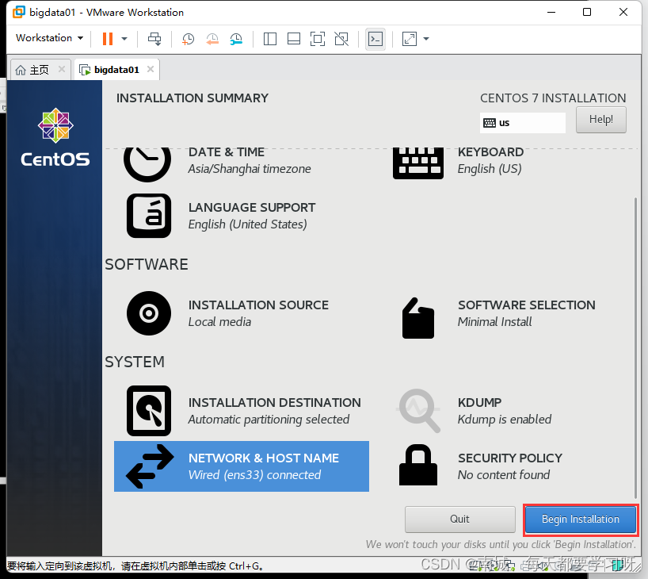This screenshot has width=648, height=579.
Task: Expand the power options dropdown arrow
Action: 124,39
